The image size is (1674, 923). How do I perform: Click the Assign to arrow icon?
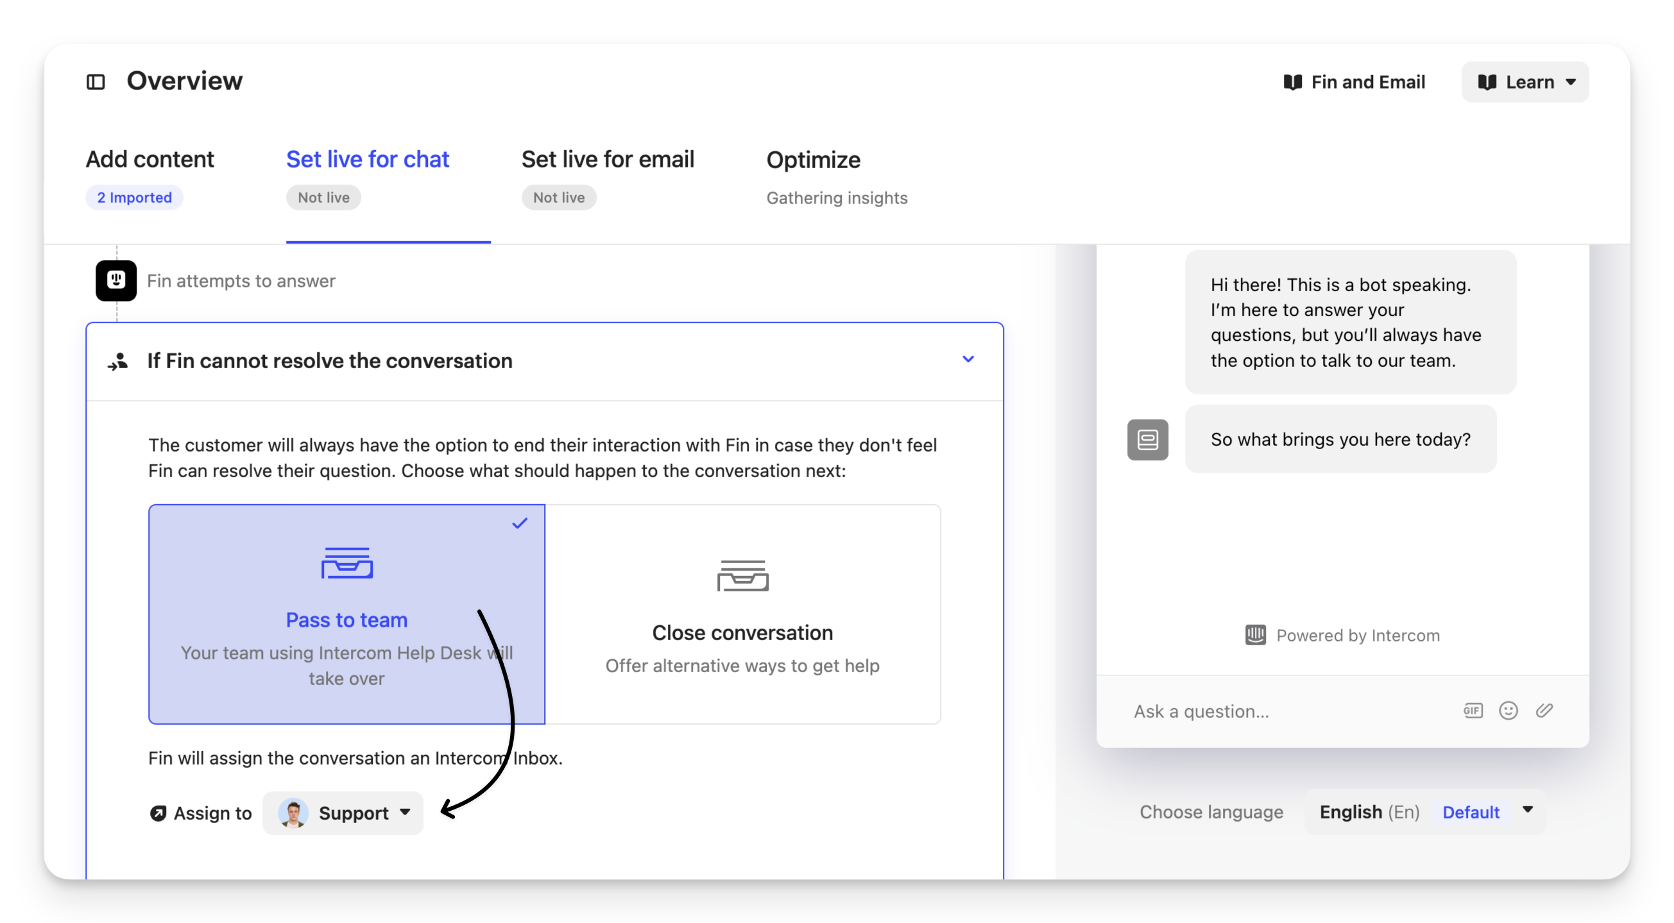pyautogui.click(x=158, y=813)
